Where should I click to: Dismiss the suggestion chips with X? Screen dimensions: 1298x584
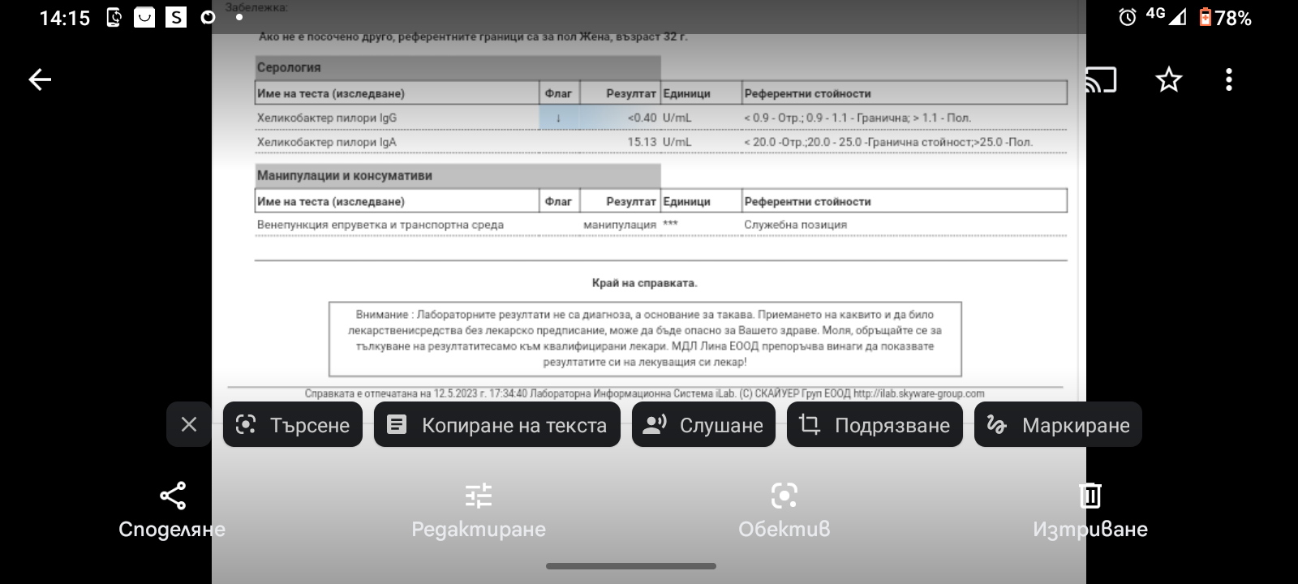tap(189, 424)
